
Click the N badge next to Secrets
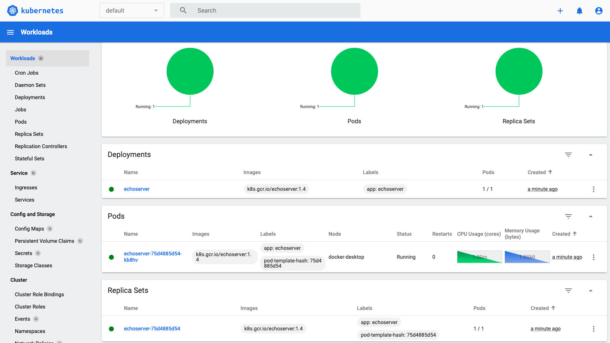pyautogui.click(x=38, y=253)
